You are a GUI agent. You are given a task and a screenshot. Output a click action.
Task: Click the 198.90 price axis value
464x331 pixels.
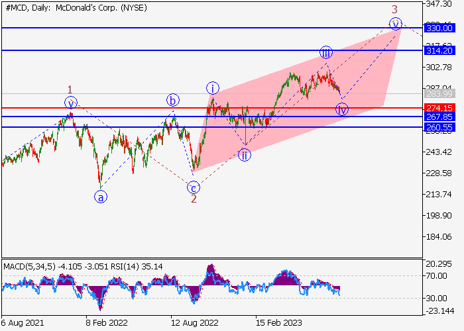(x=439, y=215)
